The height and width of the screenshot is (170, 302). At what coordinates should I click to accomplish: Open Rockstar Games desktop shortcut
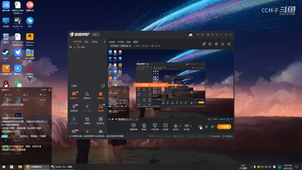click(30, 39)
